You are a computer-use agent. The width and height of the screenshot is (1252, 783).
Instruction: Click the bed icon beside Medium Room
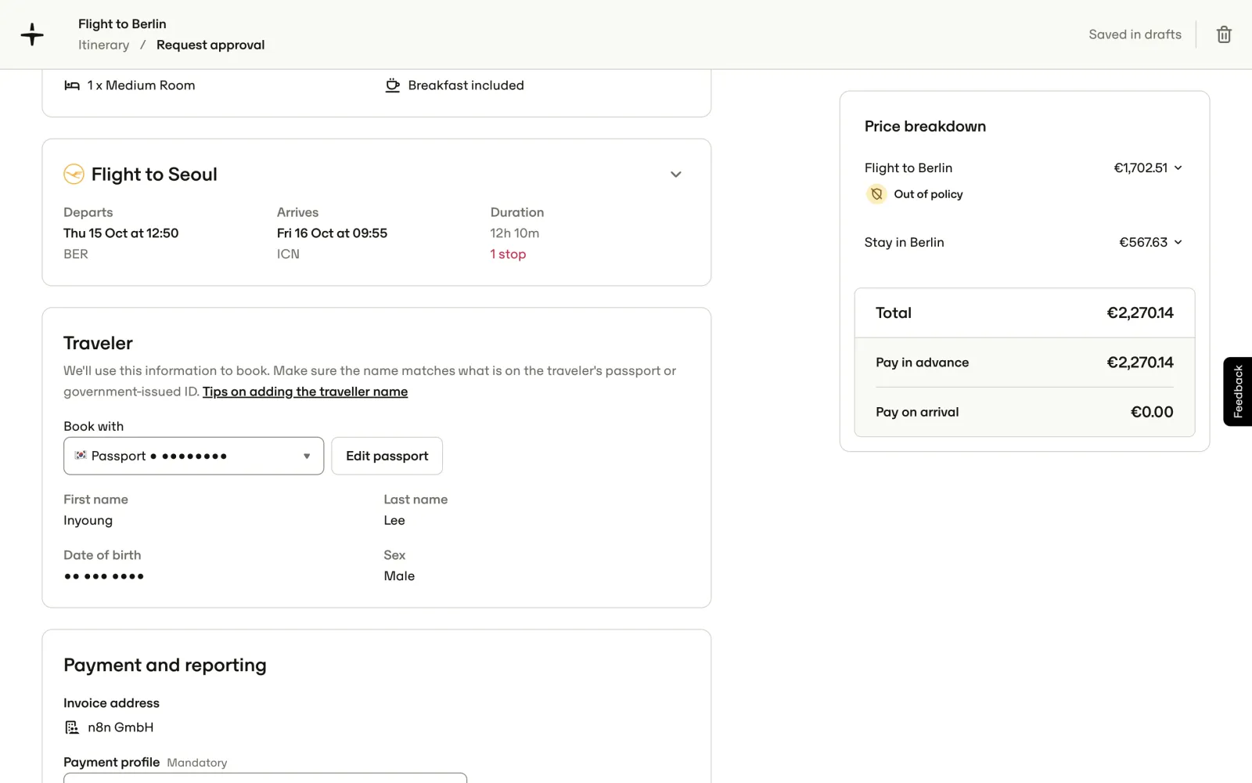[x=72, y=85]
